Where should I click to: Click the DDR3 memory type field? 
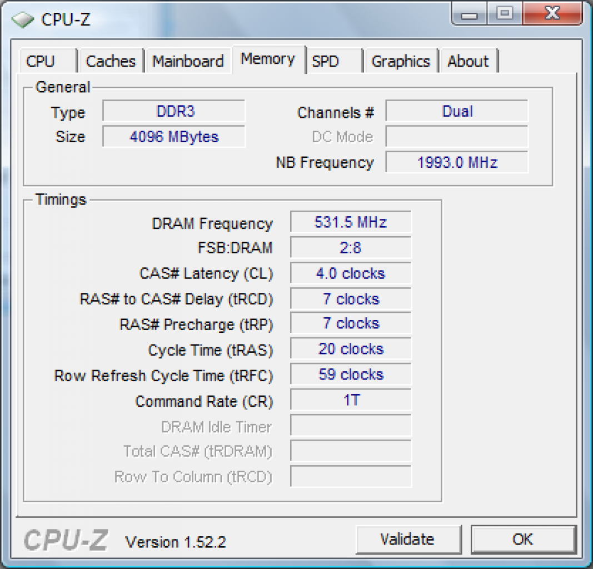174,111
